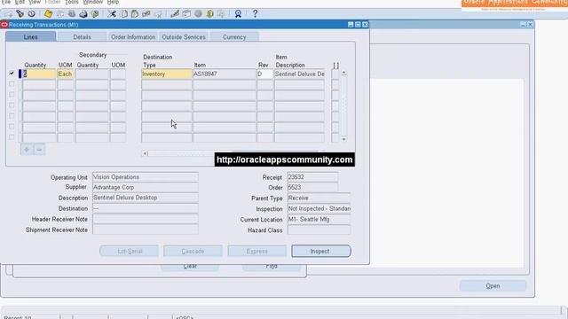Click Open in the background window
The width and height of the screenshot is (568, 319).
point(493,285)
